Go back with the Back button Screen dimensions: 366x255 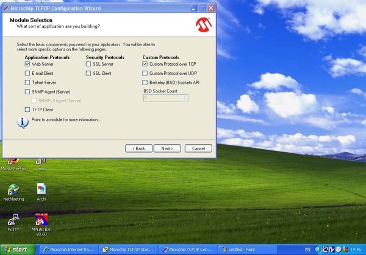click(x=138, y=148)
